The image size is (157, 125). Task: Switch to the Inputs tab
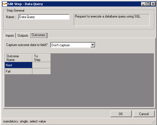point(10,36)
